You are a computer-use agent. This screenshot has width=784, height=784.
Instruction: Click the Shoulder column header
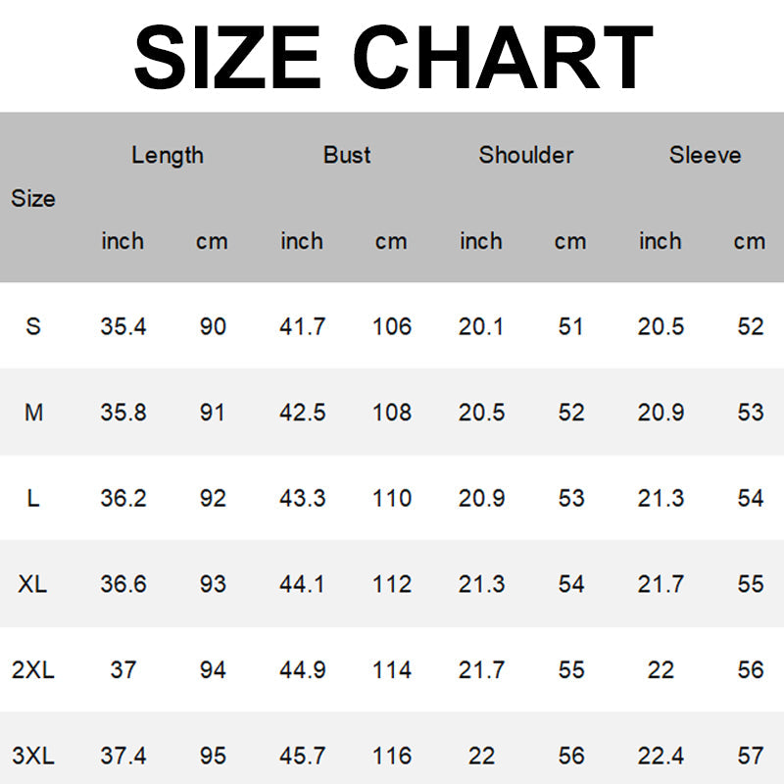[x=526, y=155]
